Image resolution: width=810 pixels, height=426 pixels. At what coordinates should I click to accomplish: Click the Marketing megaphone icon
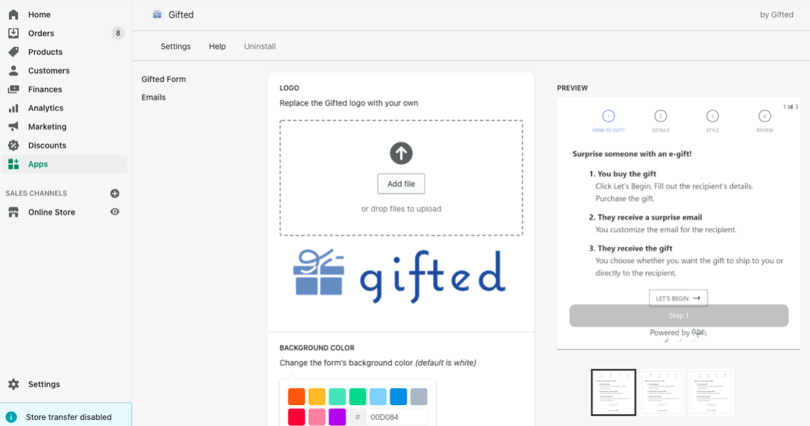click(13, 126)
